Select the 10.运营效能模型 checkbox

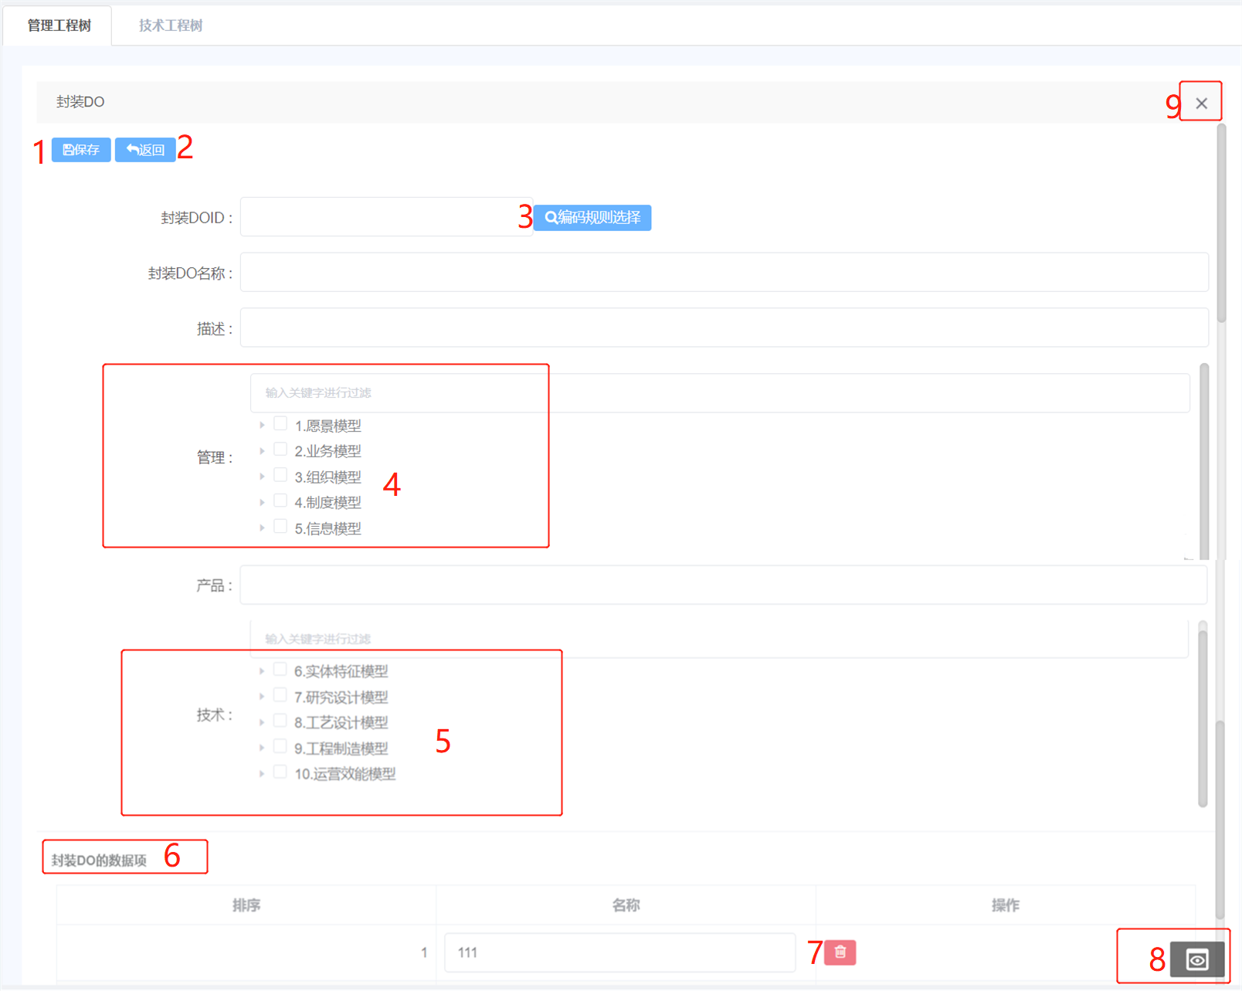pyautogui.click(x=280, y=772)
